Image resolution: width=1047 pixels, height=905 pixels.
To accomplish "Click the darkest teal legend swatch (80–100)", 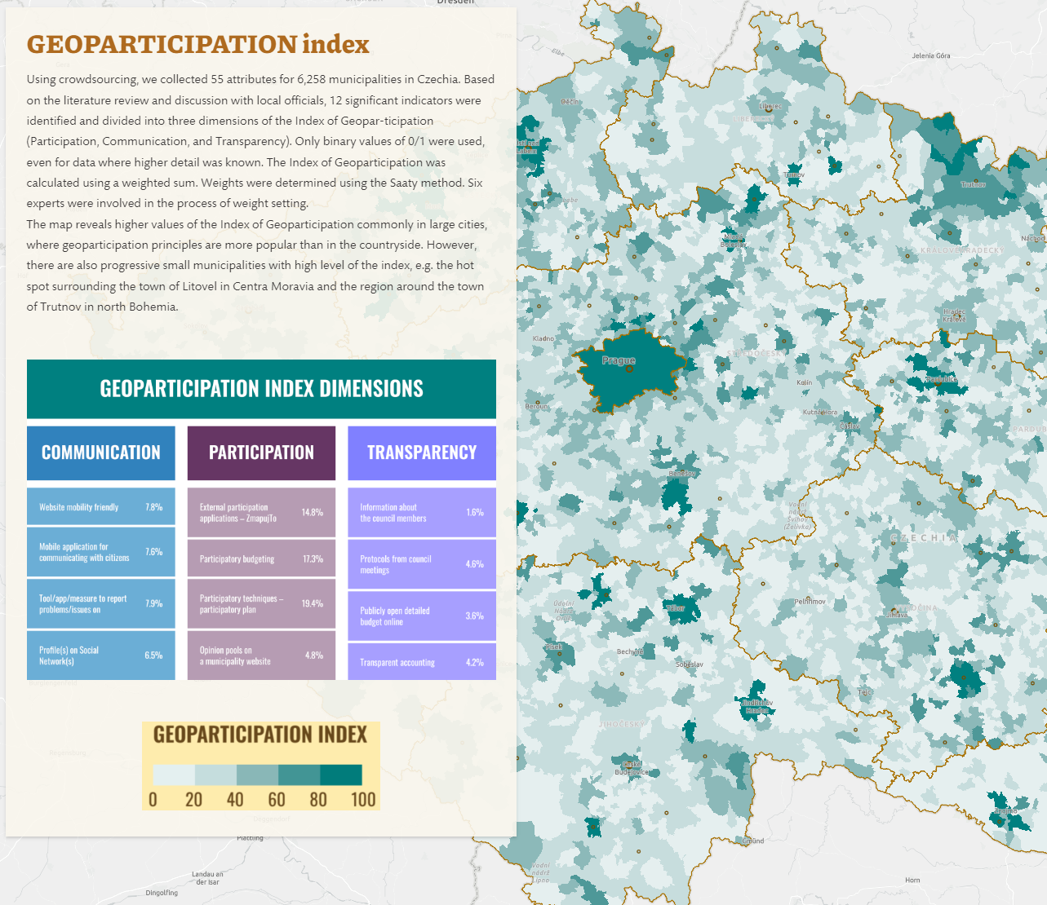I will click(x=340, y=775).
